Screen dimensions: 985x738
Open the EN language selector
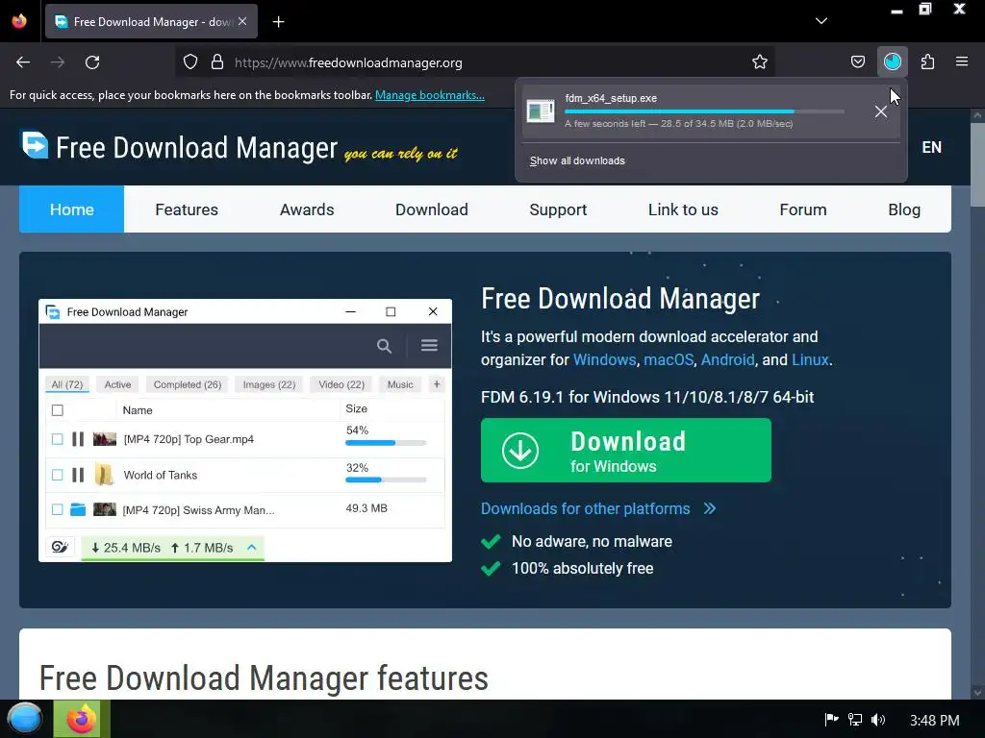click(x=931, y=147)
